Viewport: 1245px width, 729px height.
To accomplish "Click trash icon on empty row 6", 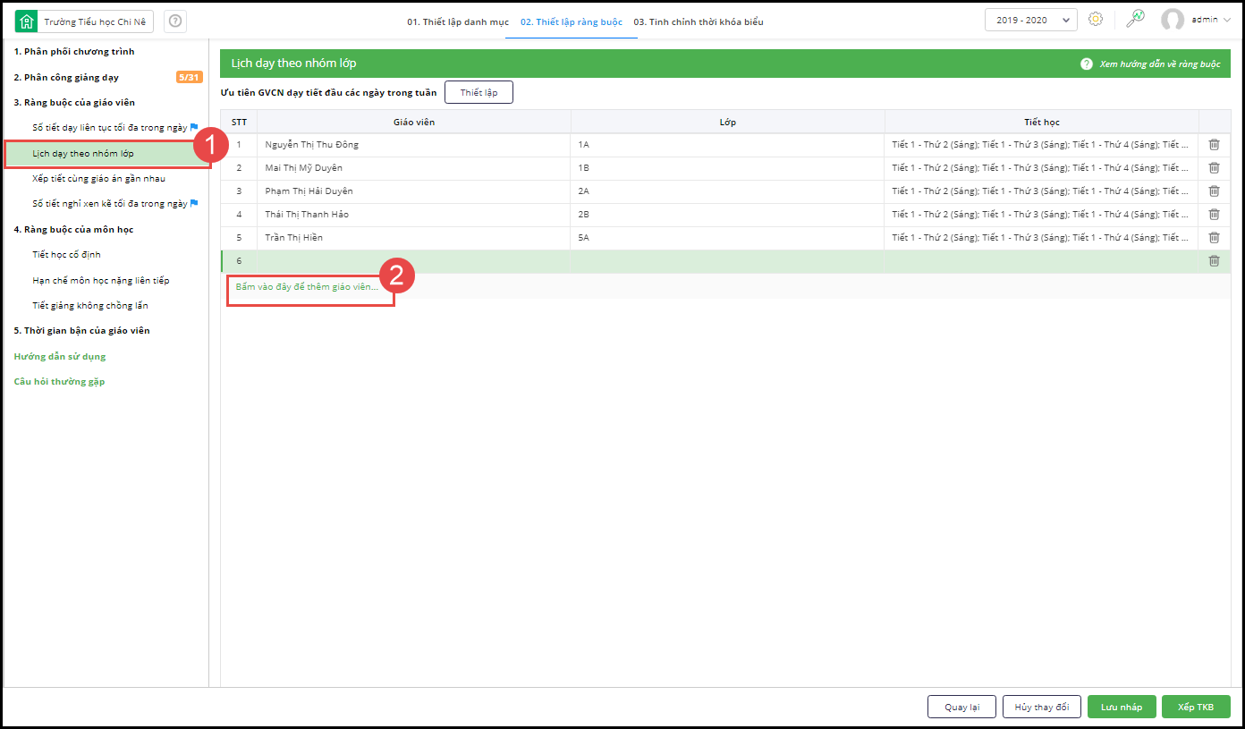I will pos(1214,260).
